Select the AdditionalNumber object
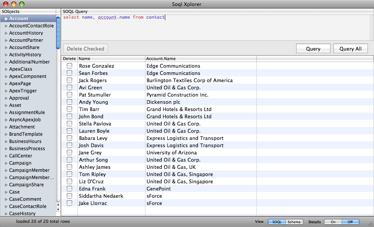The width and height of the screenshot is (374, 227). (29, 62)
